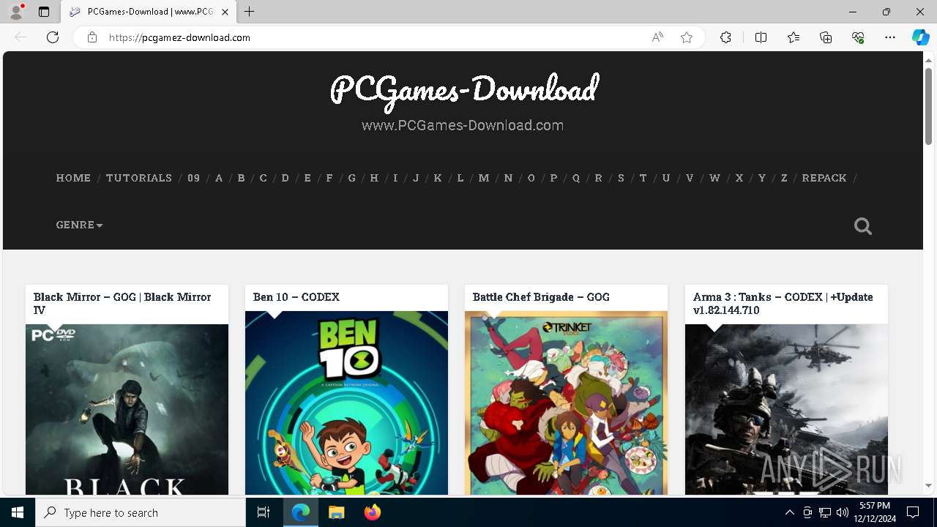This screenshot has height=527, width=937.
Task: Open the TUTORIALS menu item
Action: click(x=139, y=178)
